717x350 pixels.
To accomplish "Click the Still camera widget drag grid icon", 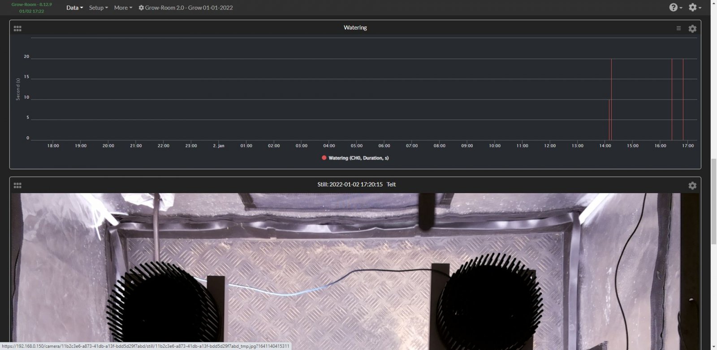I will tap(17, 185).
